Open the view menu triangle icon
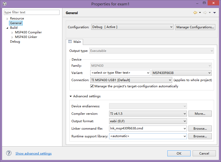 pyautogui.click(x=215, y=13)
